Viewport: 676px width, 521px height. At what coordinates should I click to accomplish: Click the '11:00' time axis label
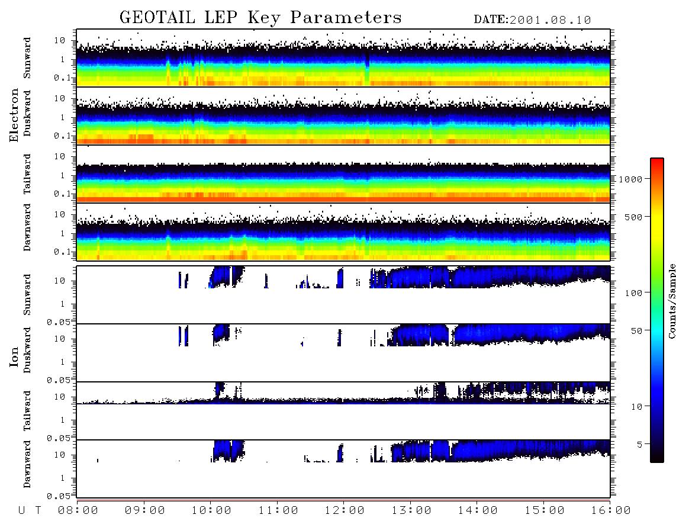tap(278, 510)
